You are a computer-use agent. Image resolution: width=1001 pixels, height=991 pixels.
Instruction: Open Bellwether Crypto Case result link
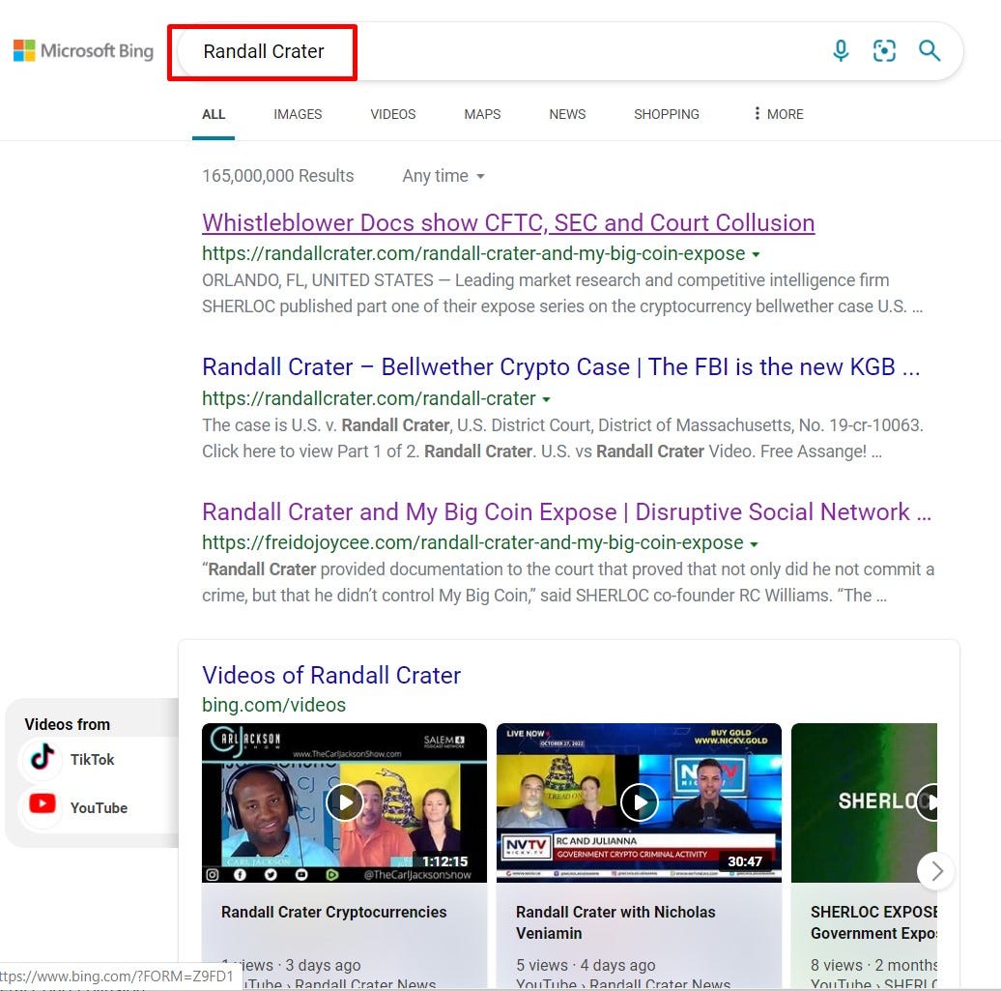[x=560, y=366]
